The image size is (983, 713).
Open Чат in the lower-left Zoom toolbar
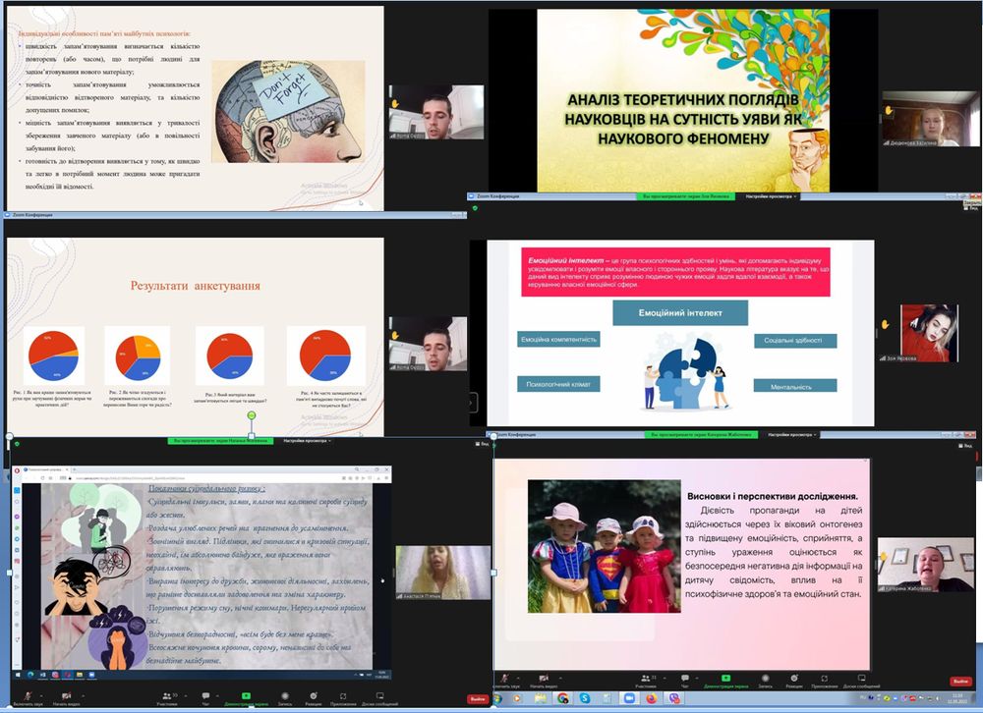205,698
